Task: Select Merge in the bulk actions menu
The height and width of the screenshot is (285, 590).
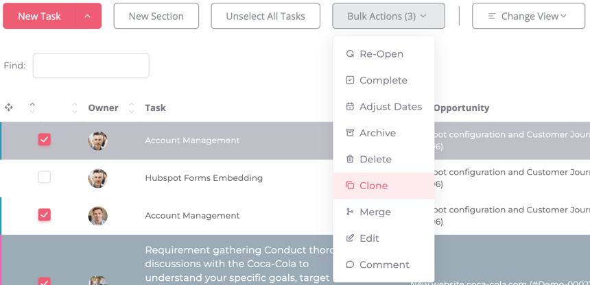Action: tap(375, 212)
